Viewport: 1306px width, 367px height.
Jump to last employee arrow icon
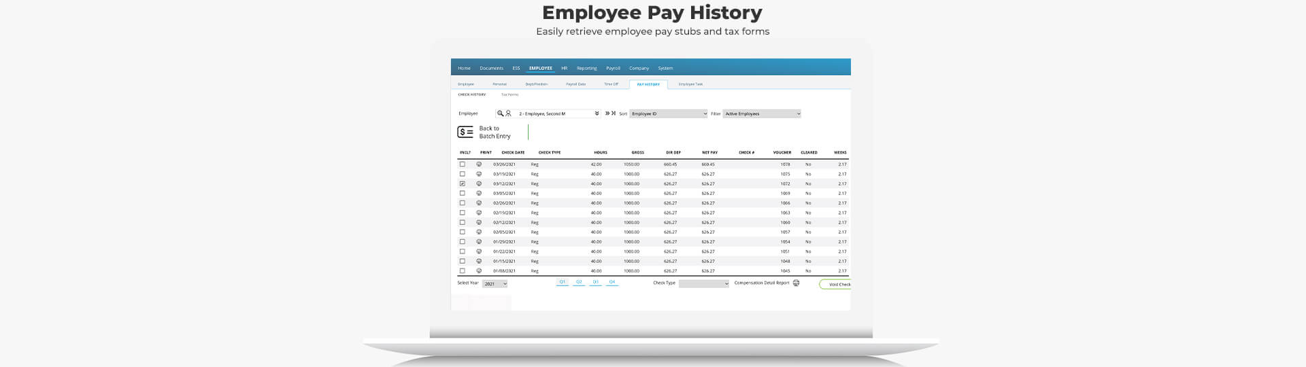click(x=614, y=113)
